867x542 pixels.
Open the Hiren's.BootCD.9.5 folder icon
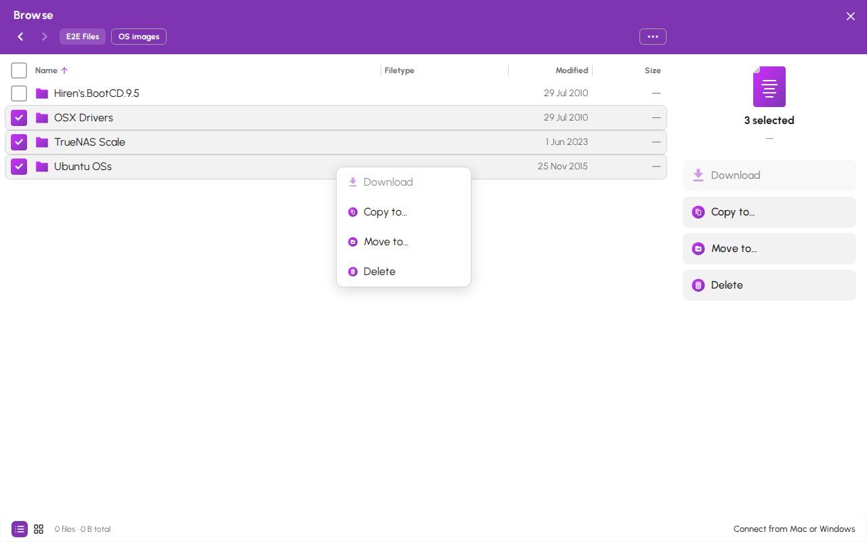click(x=42, y=93)
